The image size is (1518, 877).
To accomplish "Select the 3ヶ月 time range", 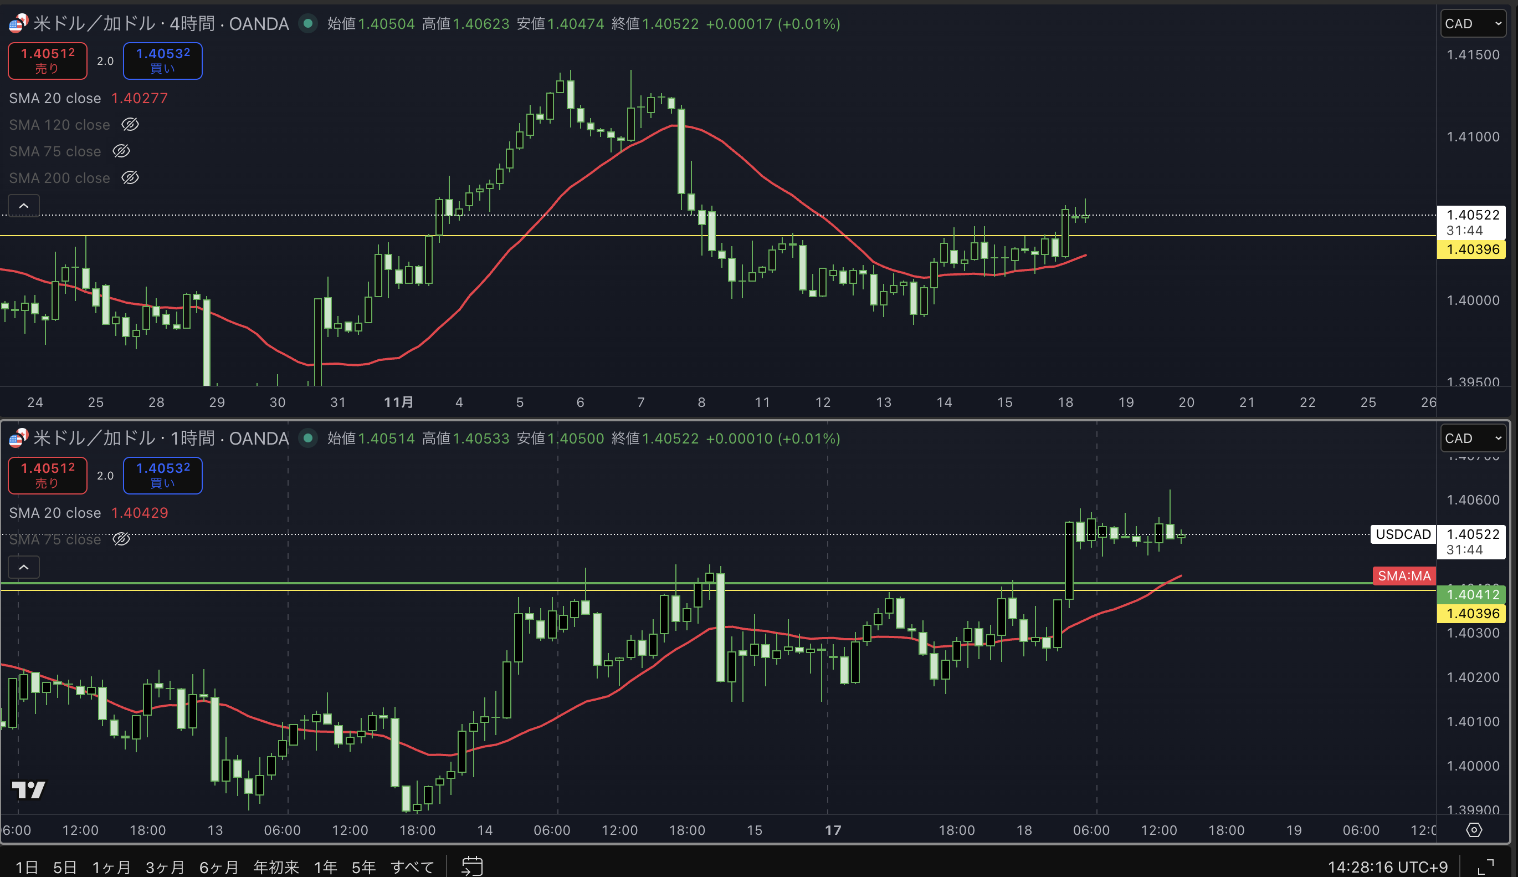I will [x=165, y=867].
